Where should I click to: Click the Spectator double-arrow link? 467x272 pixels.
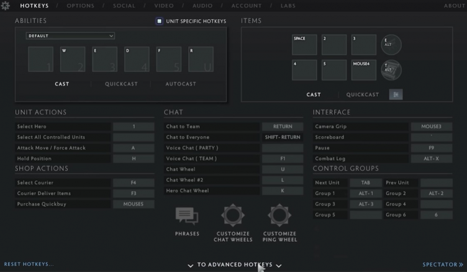pos(443,265)
